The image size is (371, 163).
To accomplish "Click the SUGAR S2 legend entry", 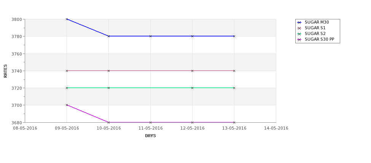I will [311, 34].
